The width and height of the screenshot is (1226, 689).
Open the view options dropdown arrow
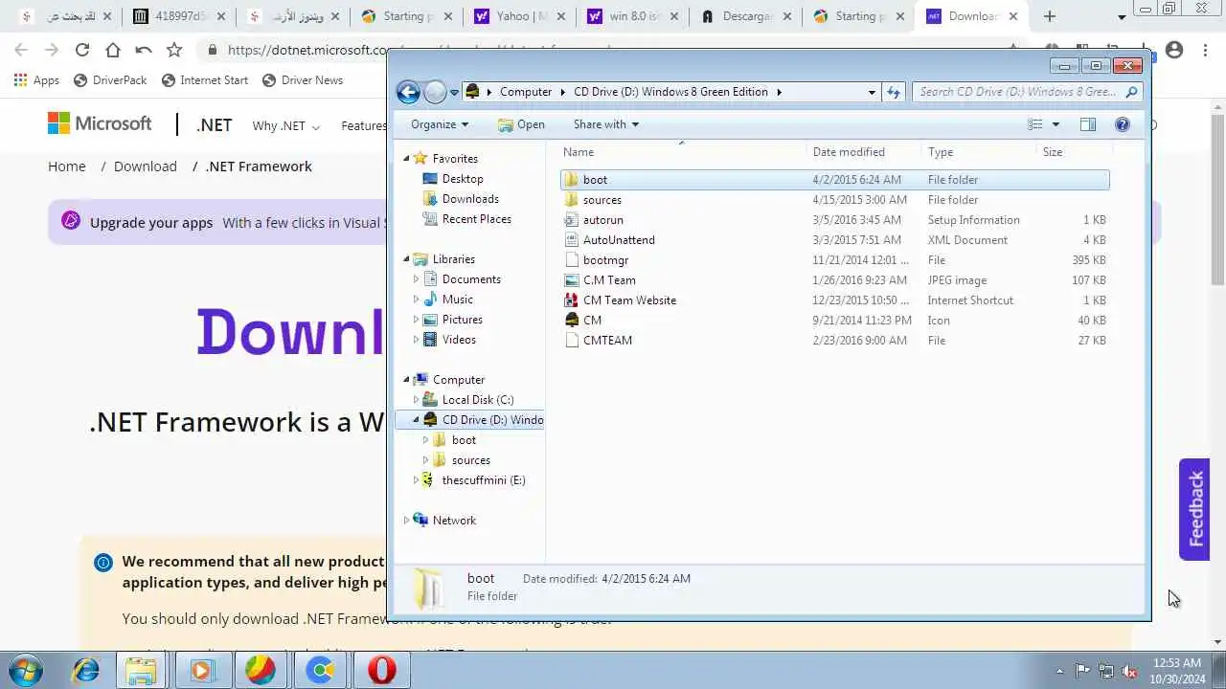pos(1056,124)
